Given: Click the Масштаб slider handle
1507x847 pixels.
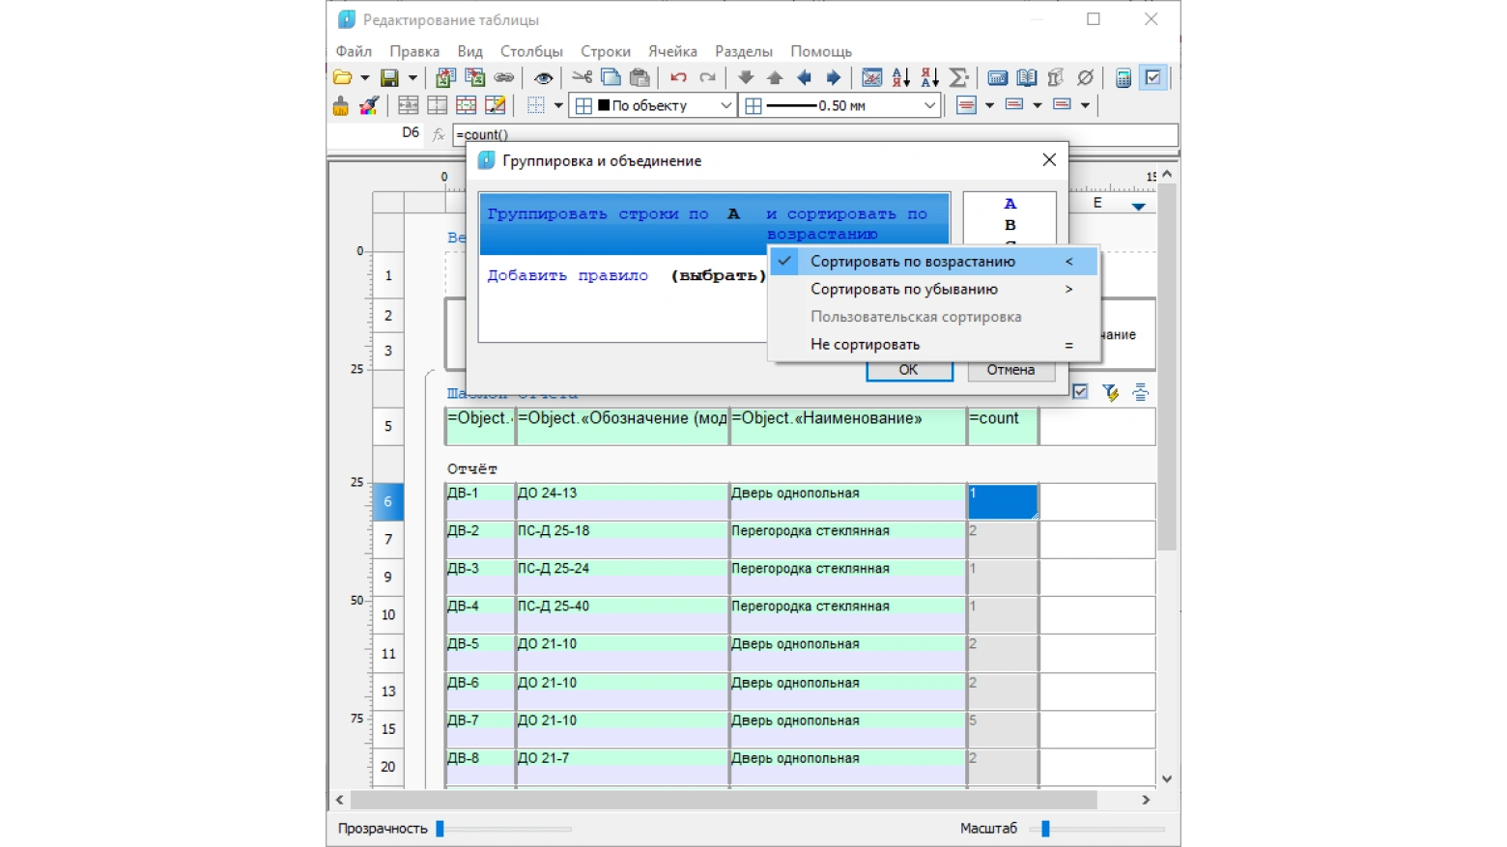Looking at the screenshot, I should [x=1045, y=829].
